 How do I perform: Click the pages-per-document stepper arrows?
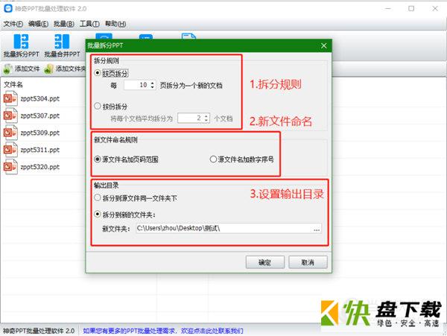pos(153,85)
